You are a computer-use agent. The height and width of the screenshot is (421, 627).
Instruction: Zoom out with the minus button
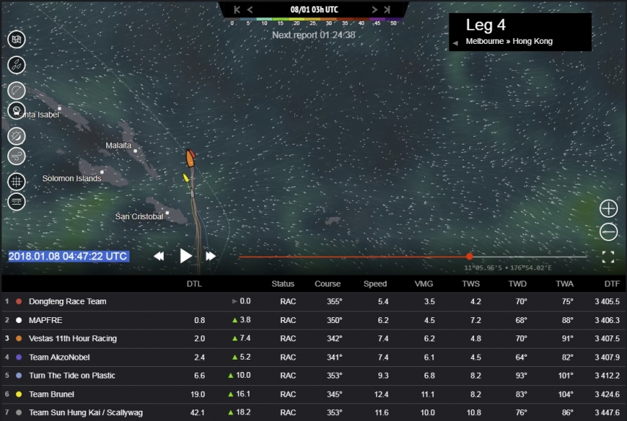click(x=608, y=232)
